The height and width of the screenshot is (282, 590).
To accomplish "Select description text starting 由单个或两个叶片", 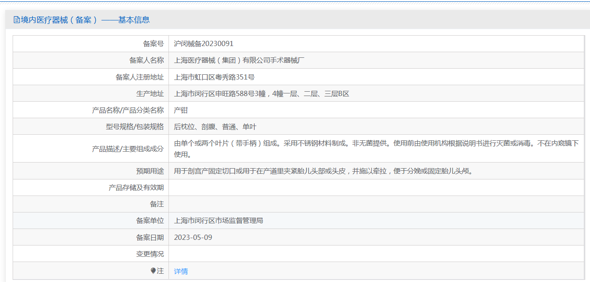I will pyautogui.click(x=376, y=149).
